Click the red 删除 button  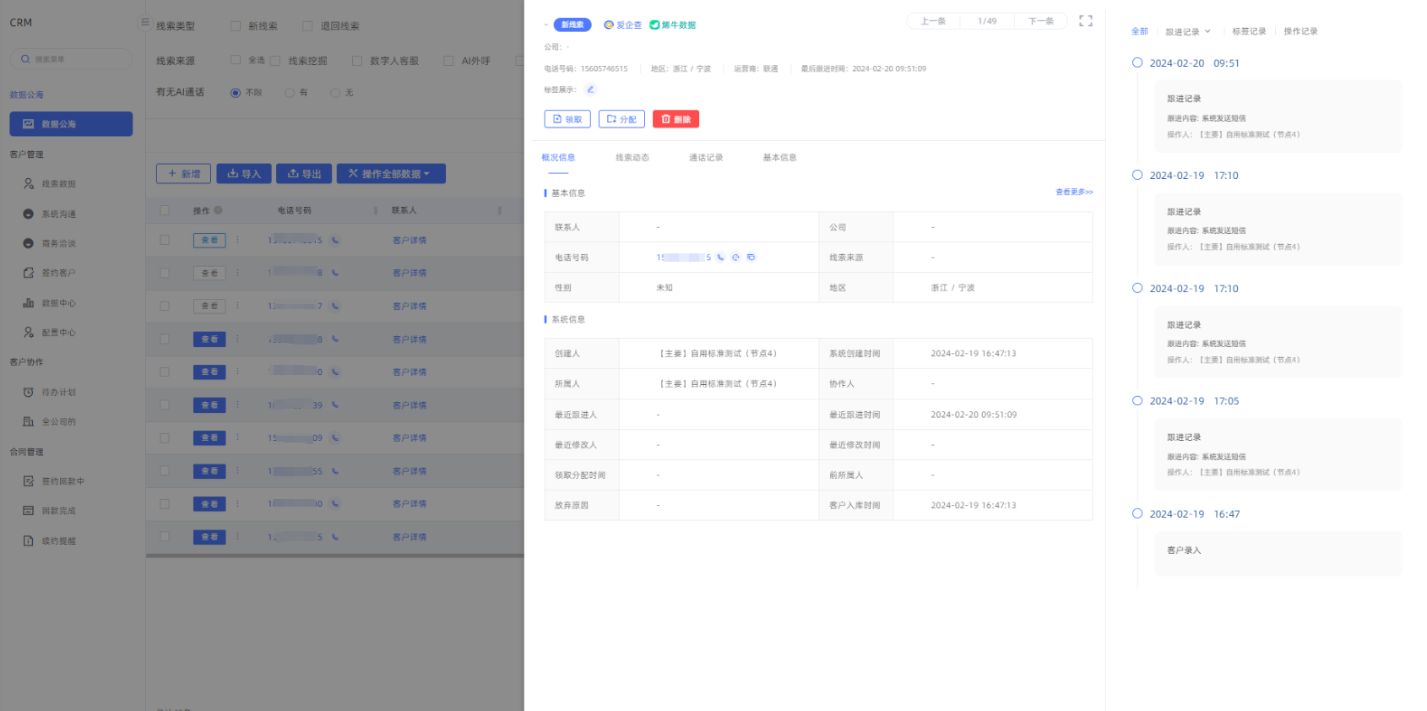click(676, 119)
